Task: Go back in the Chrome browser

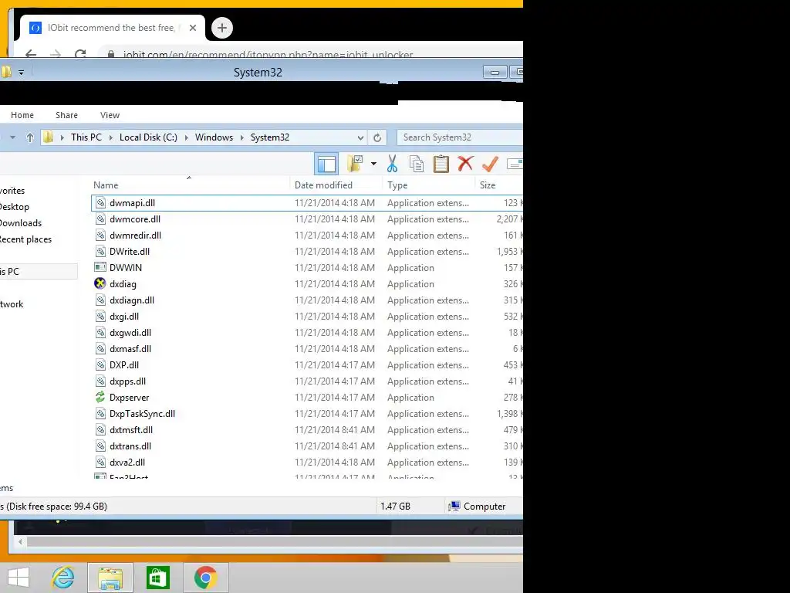Action: coord(31,54)
